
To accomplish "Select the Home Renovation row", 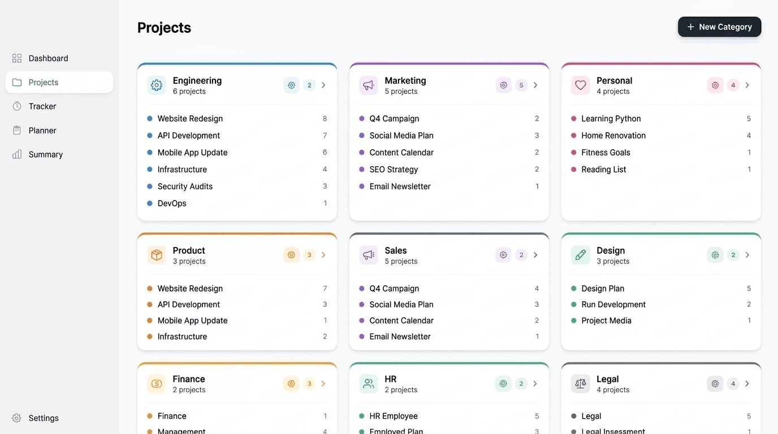I will click(x=661, y=136).
